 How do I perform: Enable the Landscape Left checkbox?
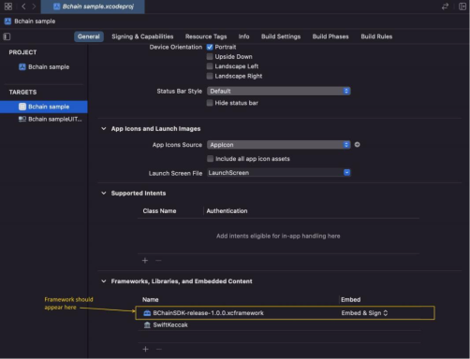(x=210, y=66)
